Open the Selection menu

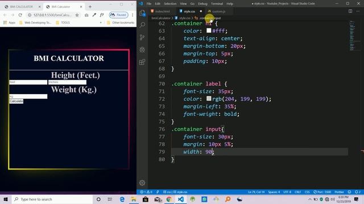click(x=170, y=4)
